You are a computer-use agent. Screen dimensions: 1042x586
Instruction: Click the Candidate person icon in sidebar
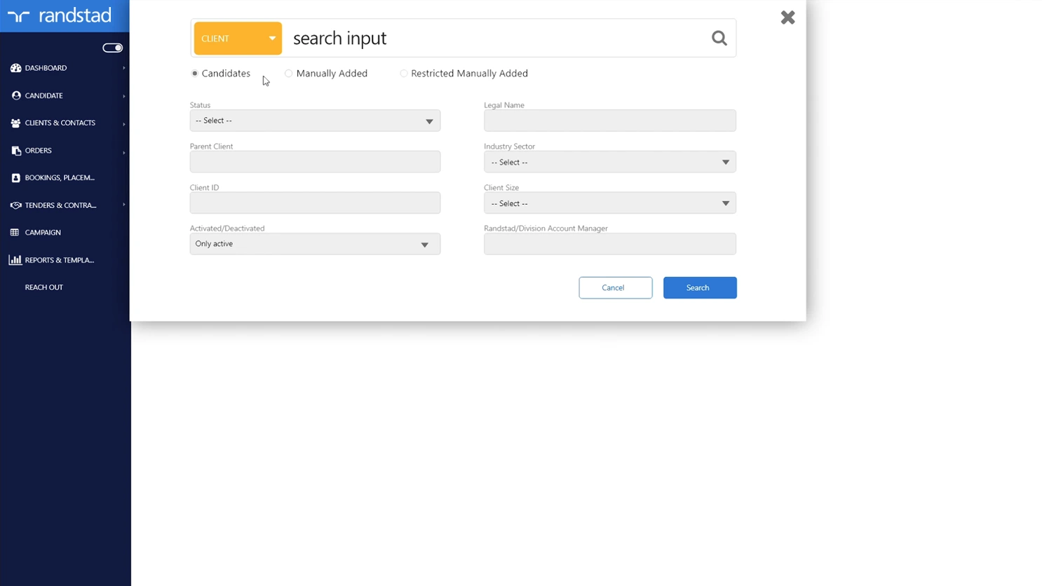(x=15, y=95)
